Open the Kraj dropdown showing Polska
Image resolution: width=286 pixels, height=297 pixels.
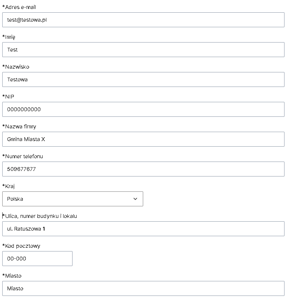pos(73,199)
